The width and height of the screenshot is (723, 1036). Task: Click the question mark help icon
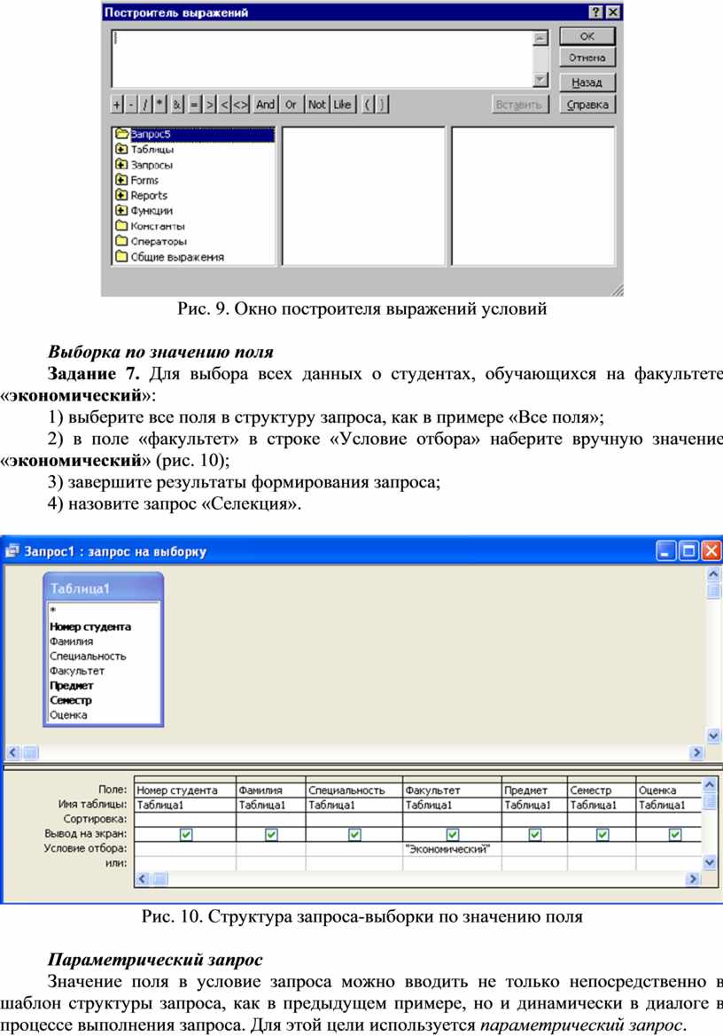click(595, 12)
